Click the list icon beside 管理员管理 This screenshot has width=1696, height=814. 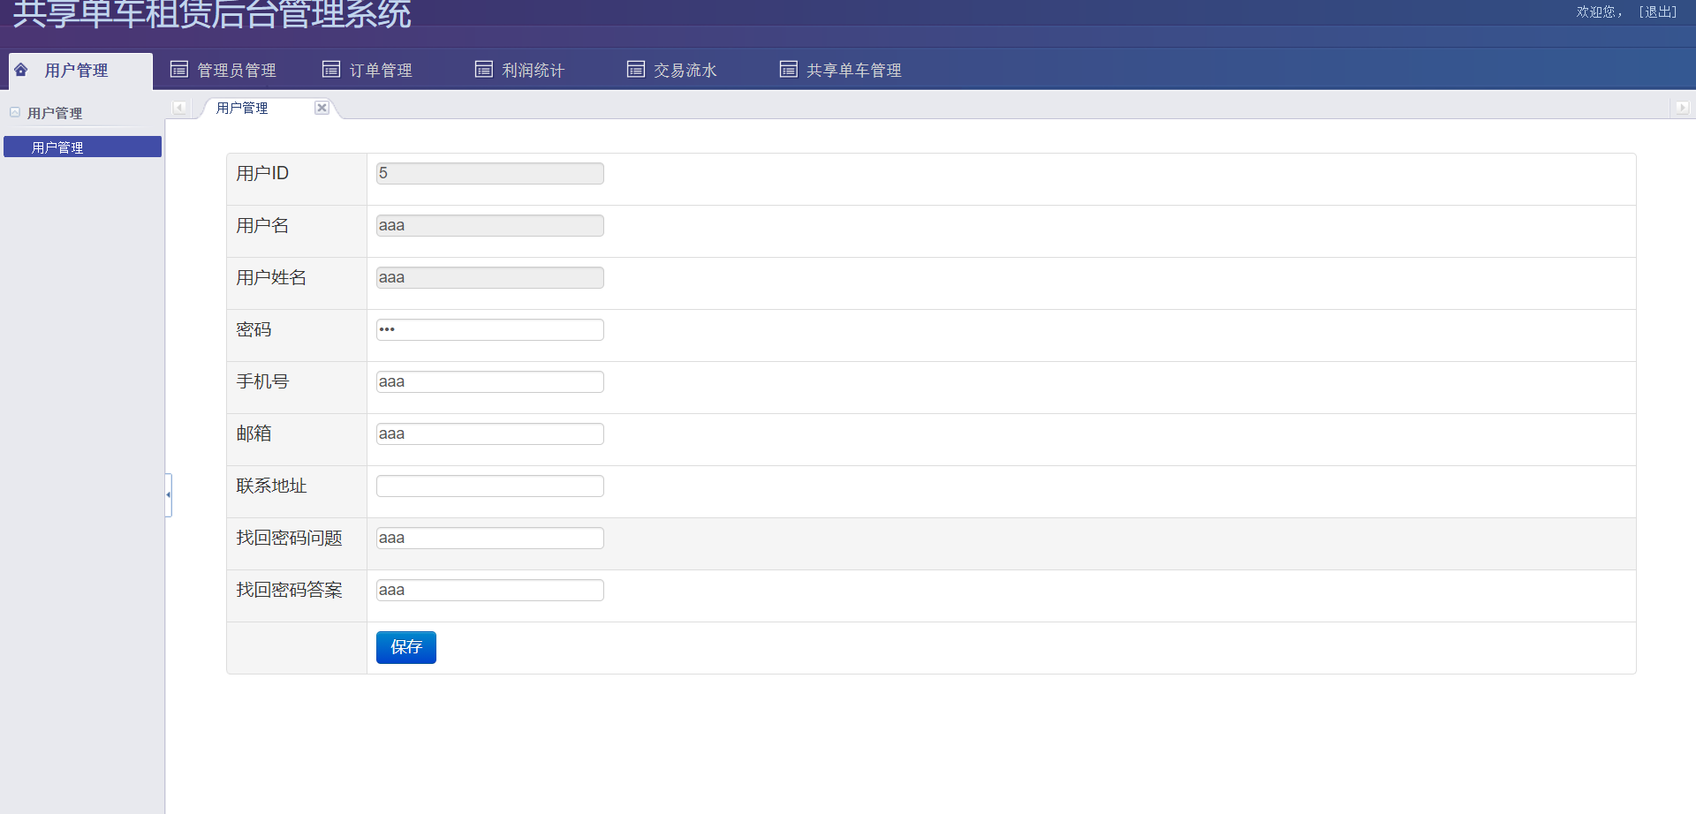click(x=179, y=70)
